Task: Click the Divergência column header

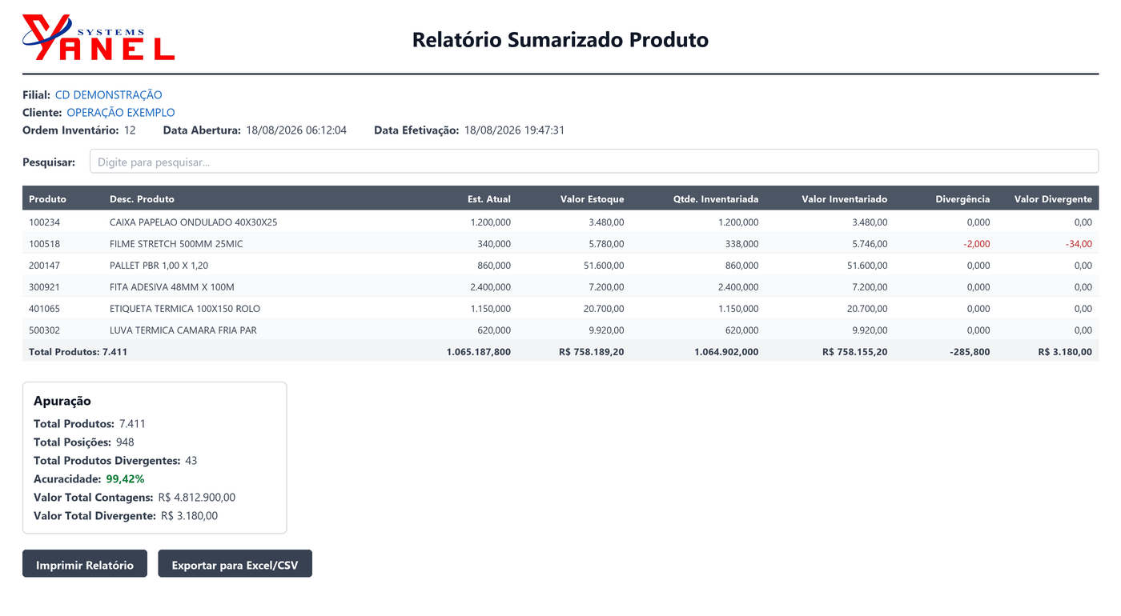Action: coord(962,199)
